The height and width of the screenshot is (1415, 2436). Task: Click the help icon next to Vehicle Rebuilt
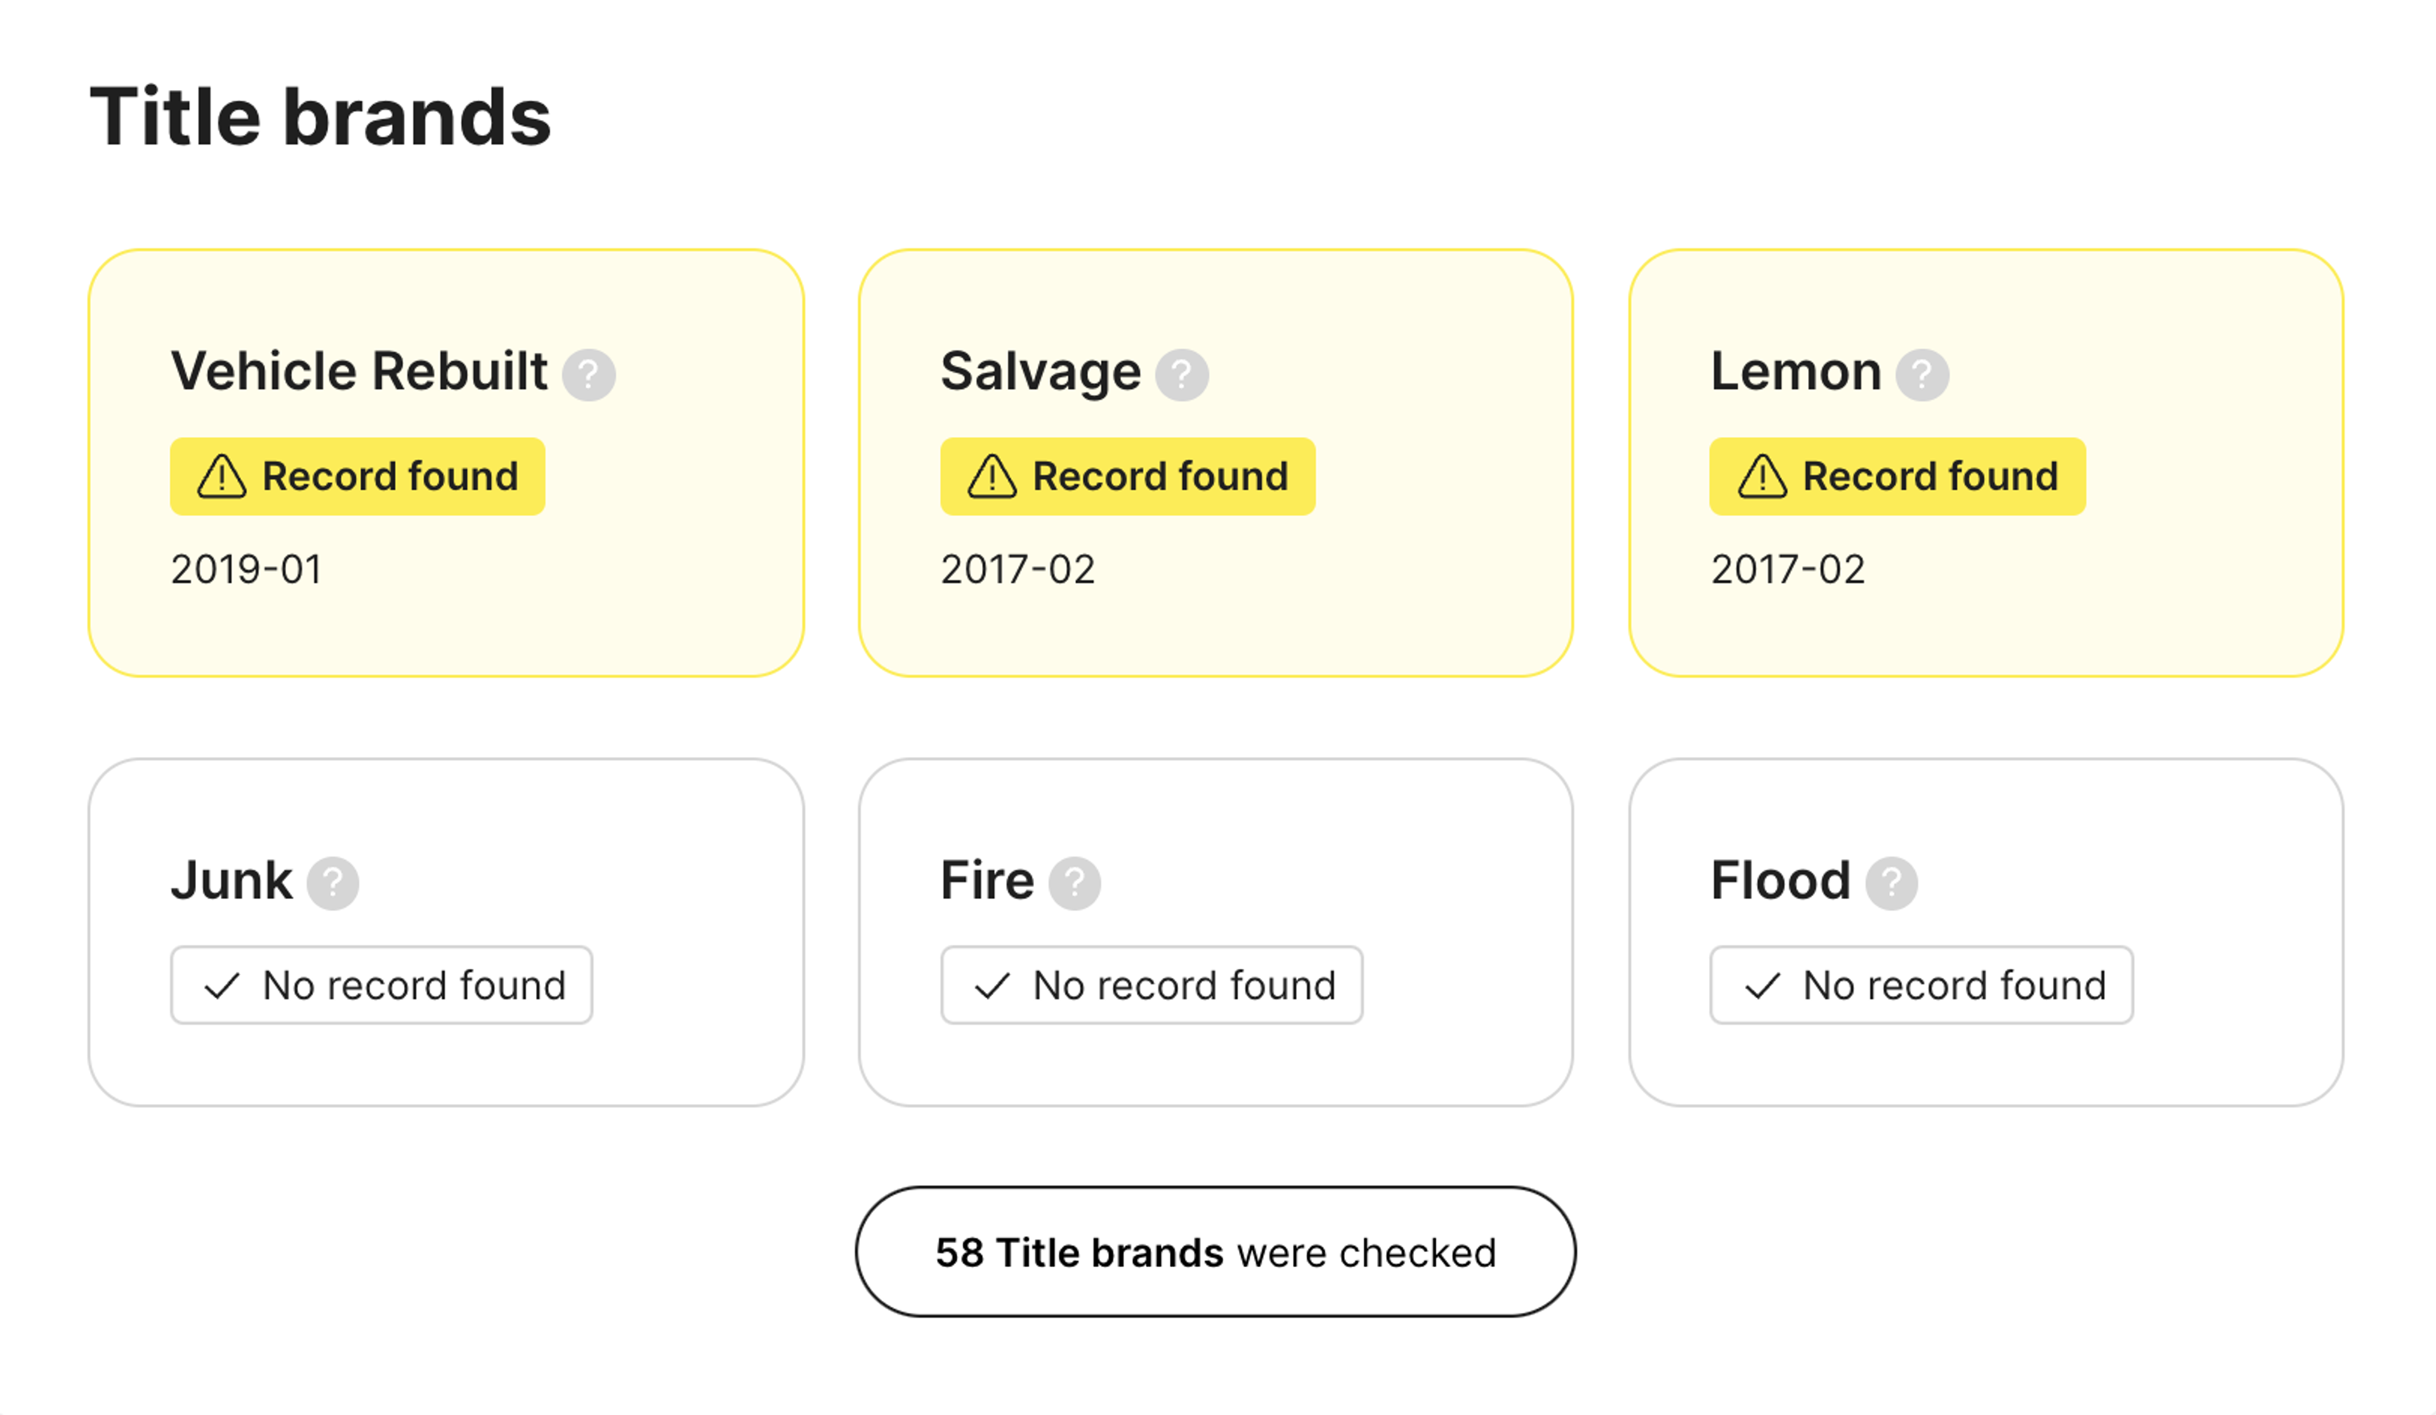coord(589,374)
